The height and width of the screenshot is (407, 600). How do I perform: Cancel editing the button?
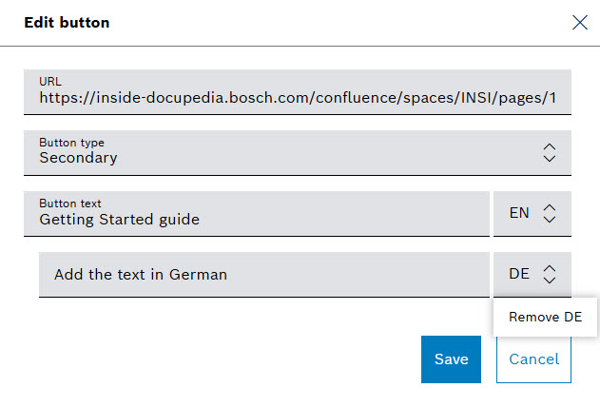click(x=533, y=359)
